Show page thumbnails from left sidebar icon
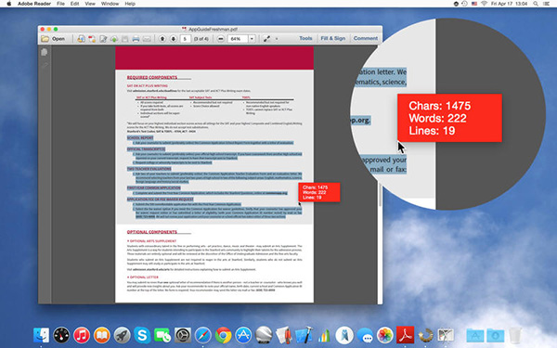The width and height of the screenshot is (557, 348). (x=45, y=52)
